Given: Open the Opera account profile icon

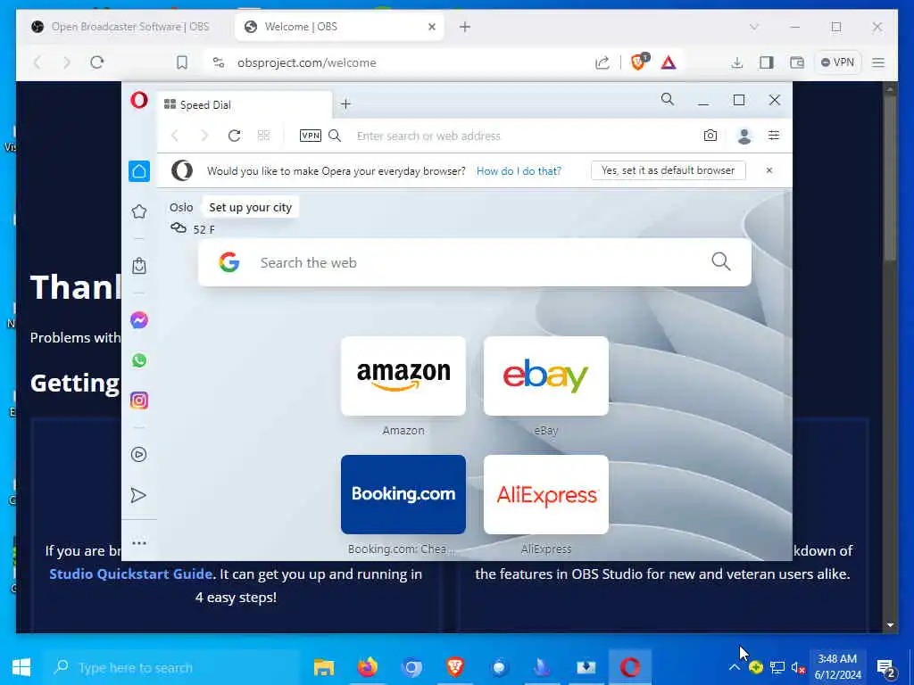Looking at the screenshot, I should [744, 136].
